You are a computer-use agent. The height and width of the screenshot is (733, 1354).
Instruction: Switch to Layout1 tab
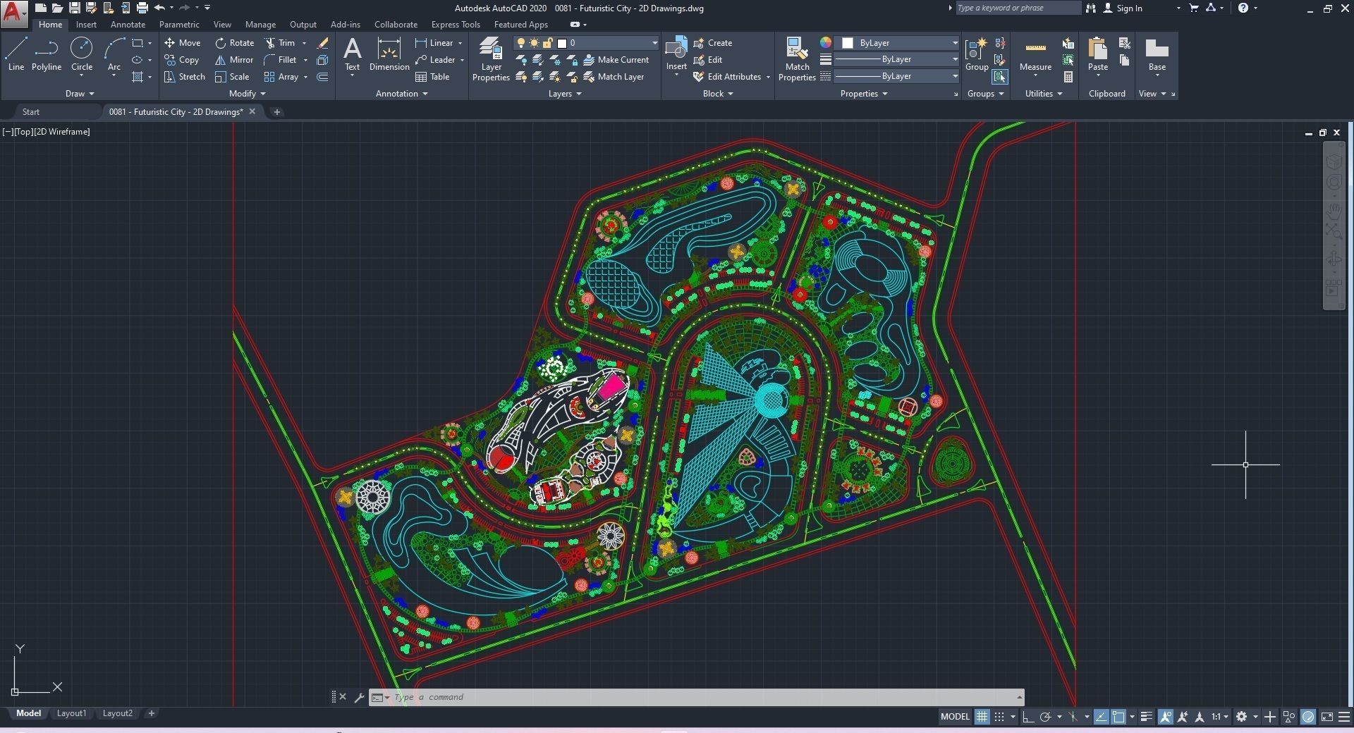click(71, 713)
